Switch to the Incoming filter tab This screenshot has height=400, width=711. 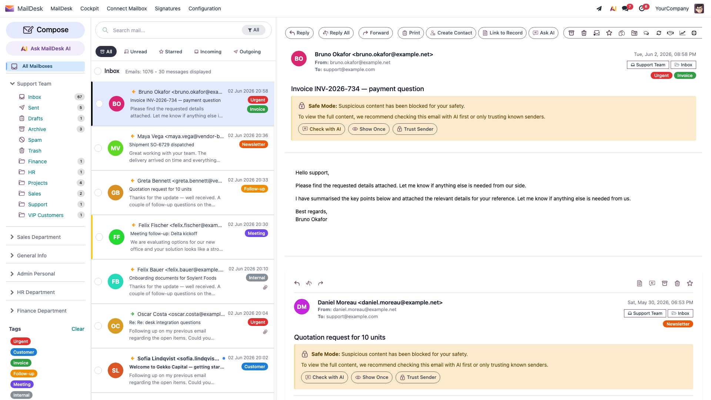click(208, 51)
